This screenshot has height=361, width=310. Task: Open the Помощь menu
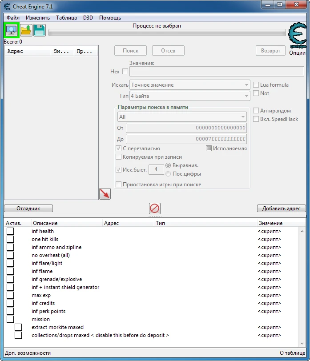click(x=110, y=18)
